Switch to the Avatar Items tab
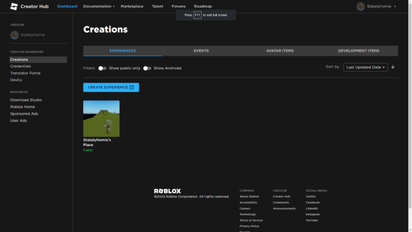The width and height of the screenshot is (412, 232). [280, 51]
